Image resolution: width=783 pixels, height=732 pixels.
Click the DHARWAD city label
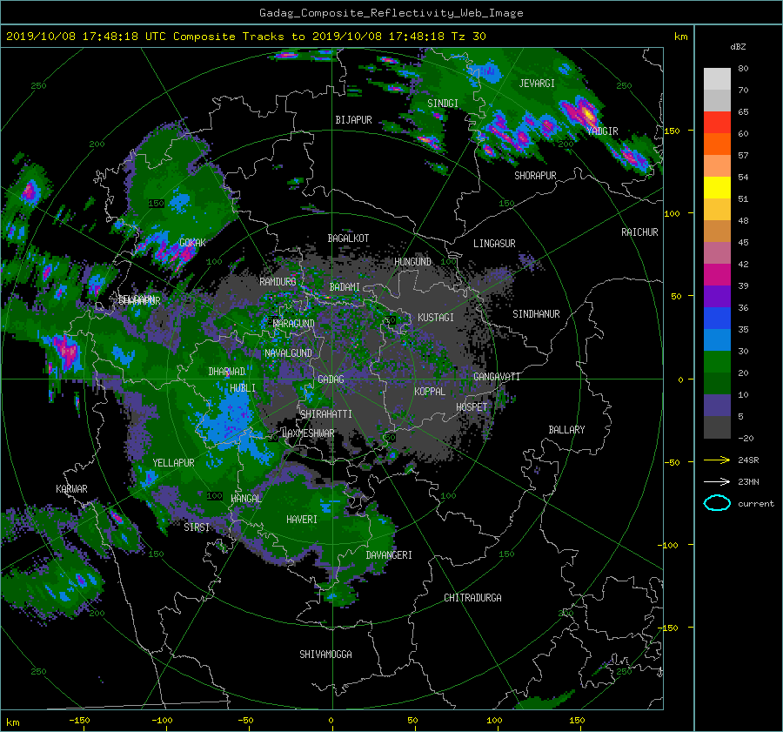coord(227,372)
